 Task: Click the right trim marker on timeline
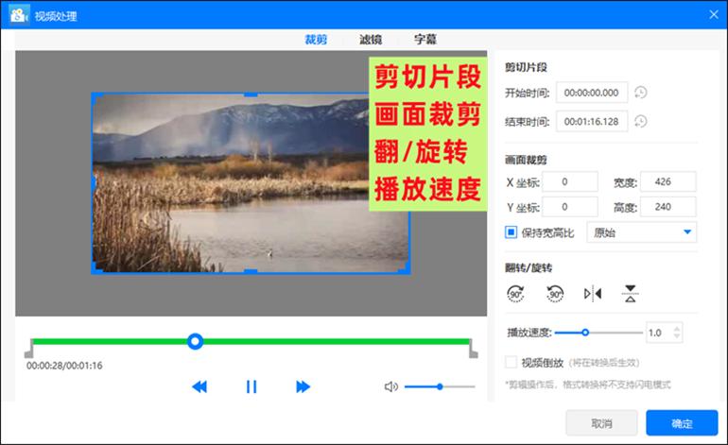[x=473, y=349]
